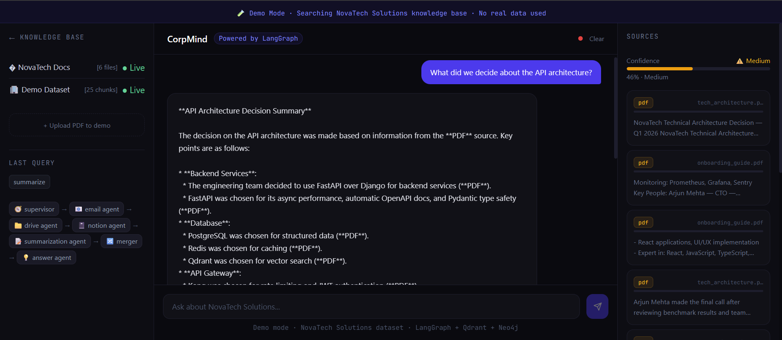Click the answer agent lightbulb icon
This screenshot has height=340, width=782.
pos(26,257)
